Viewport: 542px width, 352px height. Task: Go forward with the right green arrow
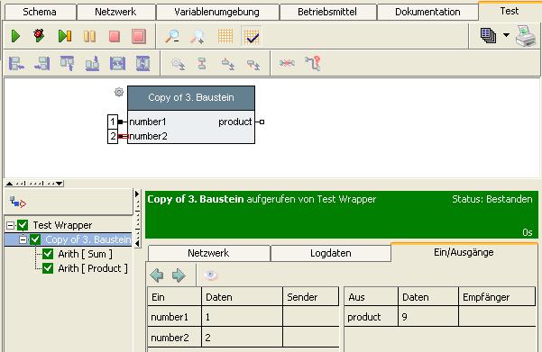(179, 275)
